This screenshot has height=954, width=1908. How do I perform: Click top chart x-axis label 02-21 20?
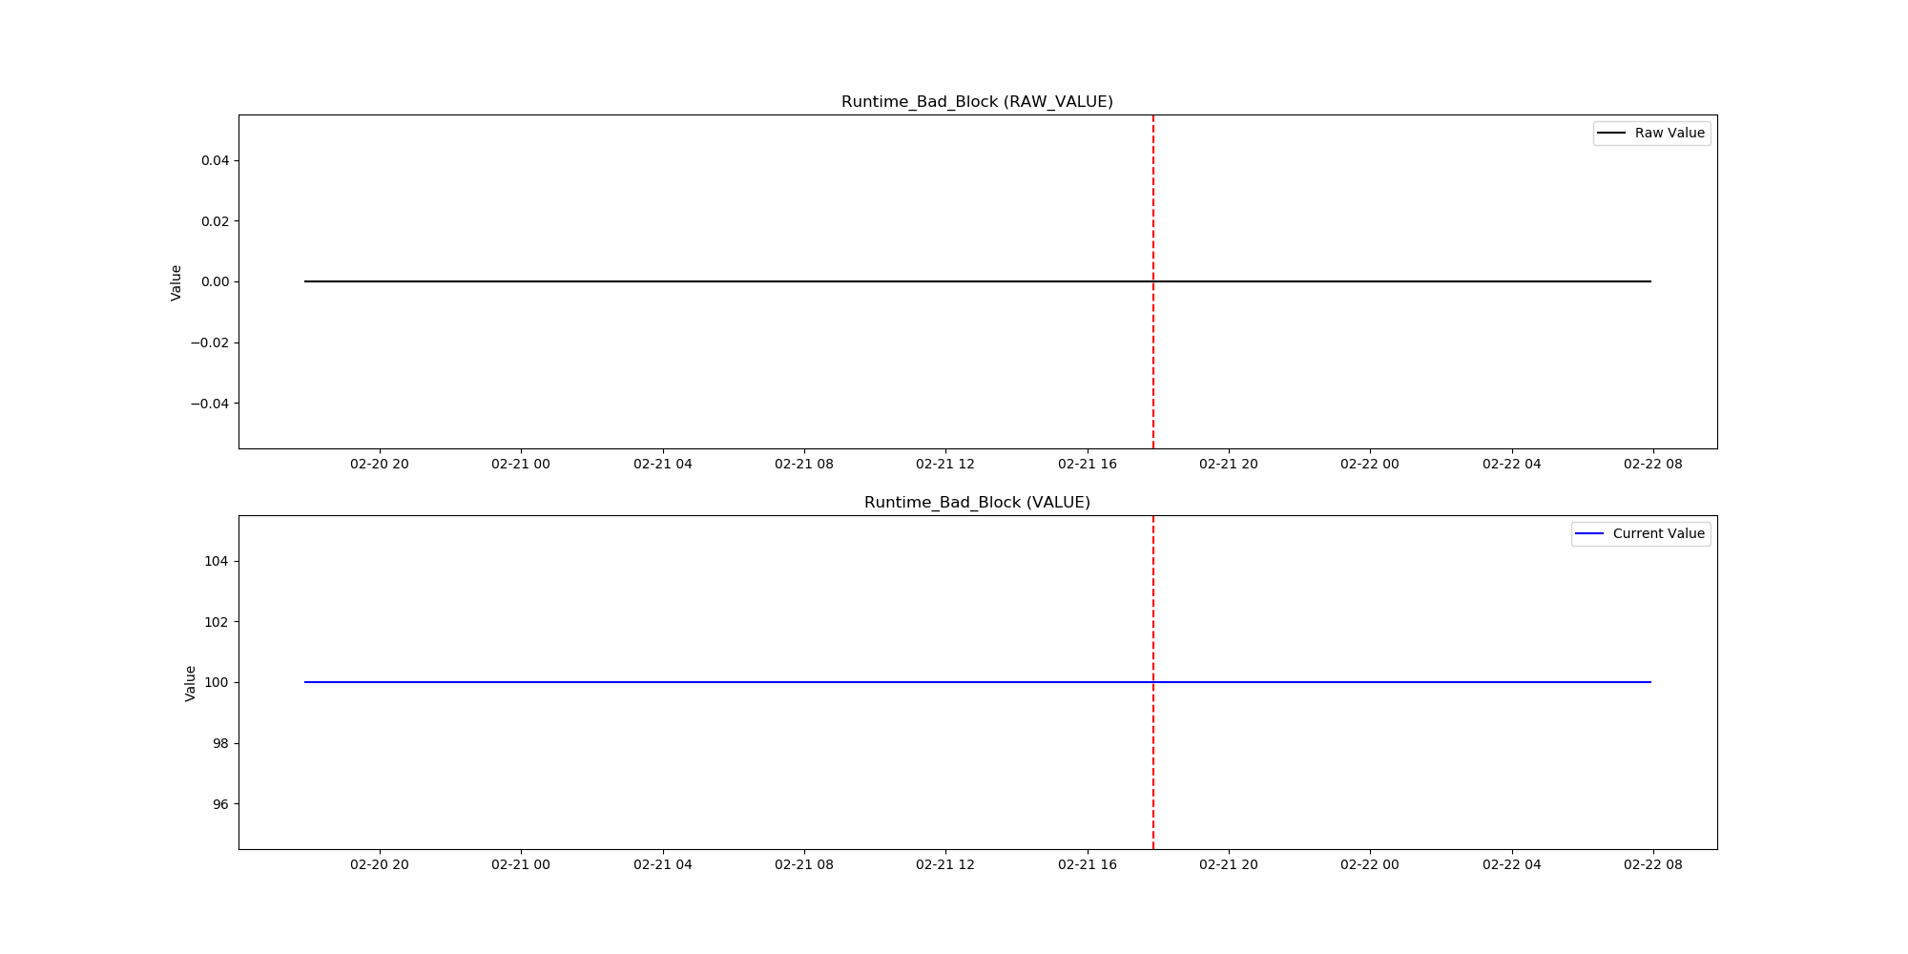pyautogui.click(x=1229, y=465)
